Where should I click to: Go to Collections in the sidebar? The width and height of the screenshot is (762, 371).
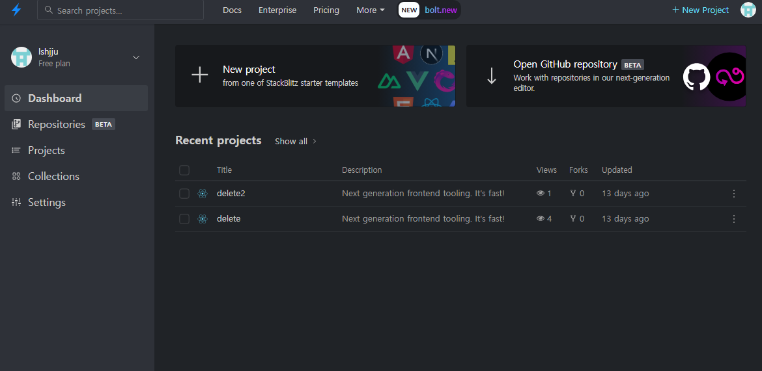point(76,176)
